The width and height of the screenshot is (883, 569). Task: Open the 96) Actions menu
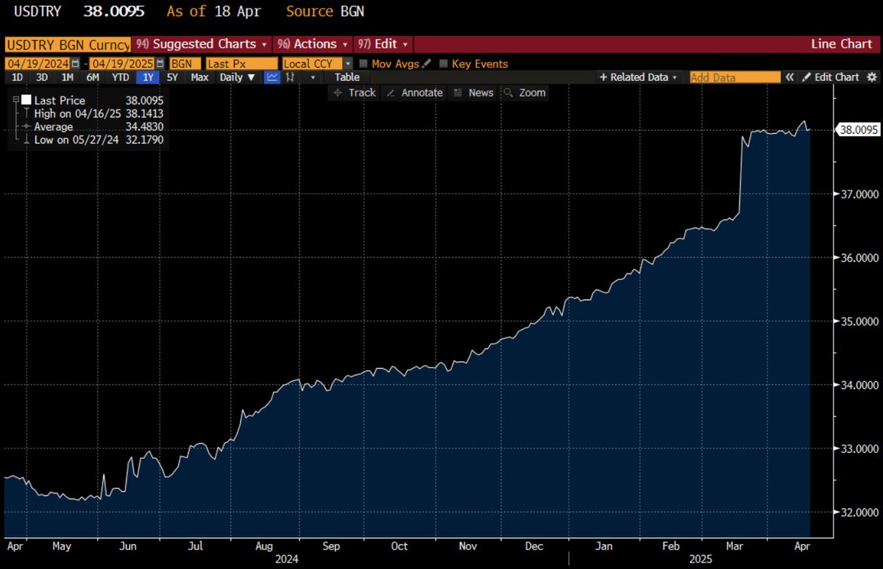312,44
